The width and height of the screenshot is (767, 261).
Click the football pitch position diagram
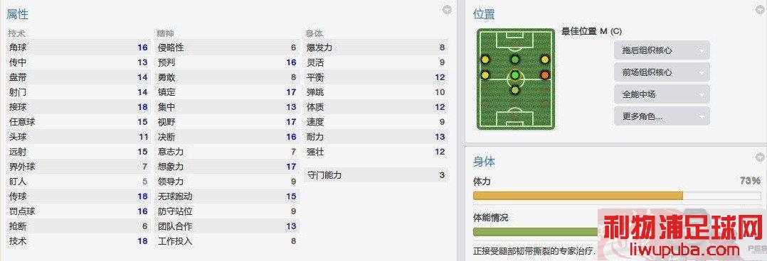(516, 79)
